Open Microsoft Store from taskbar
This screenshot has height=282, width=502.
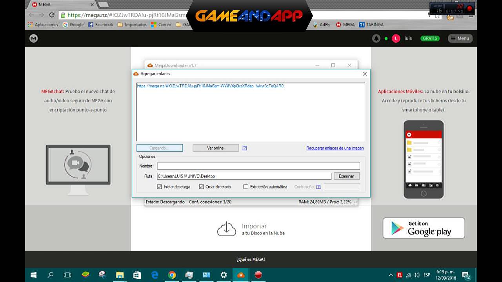tap(137, 275)
